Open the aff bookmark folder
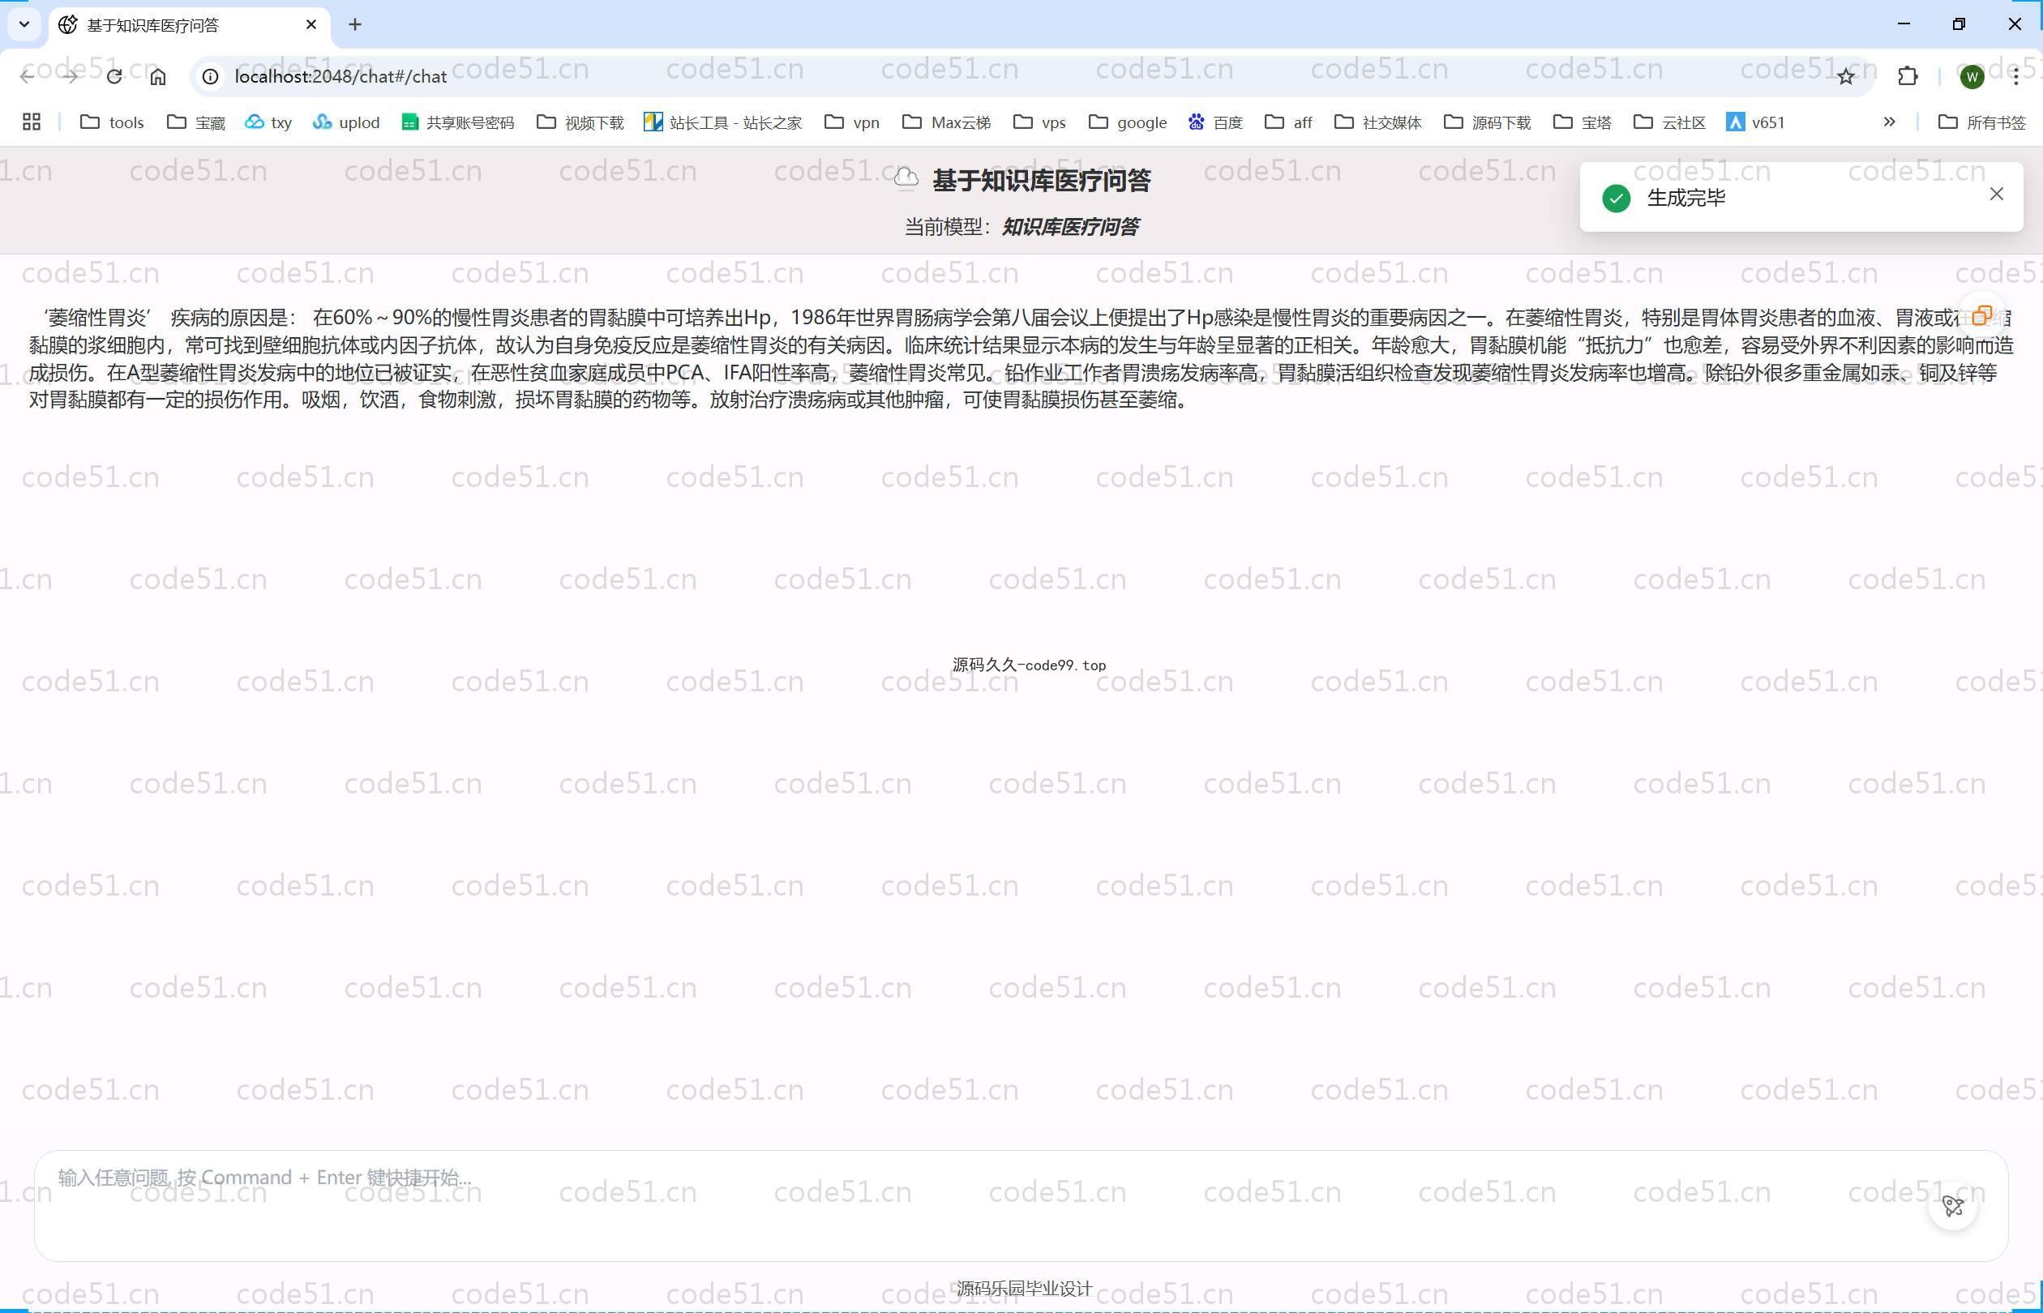 [1288, 122]
